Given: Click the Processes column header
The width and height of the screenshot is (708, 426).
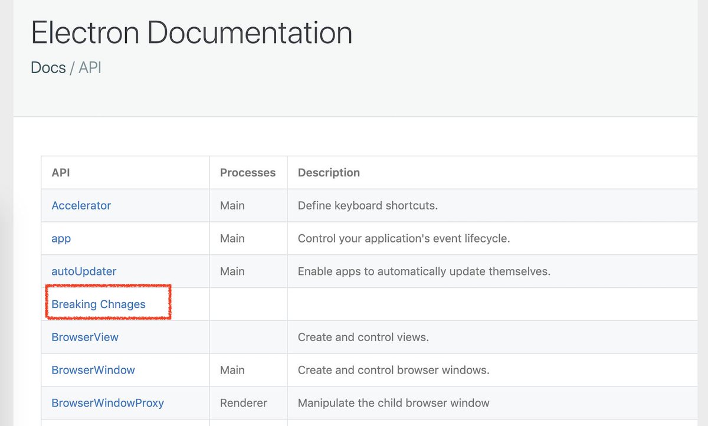Looking at the screenshot, I should [x=248, y=173].
